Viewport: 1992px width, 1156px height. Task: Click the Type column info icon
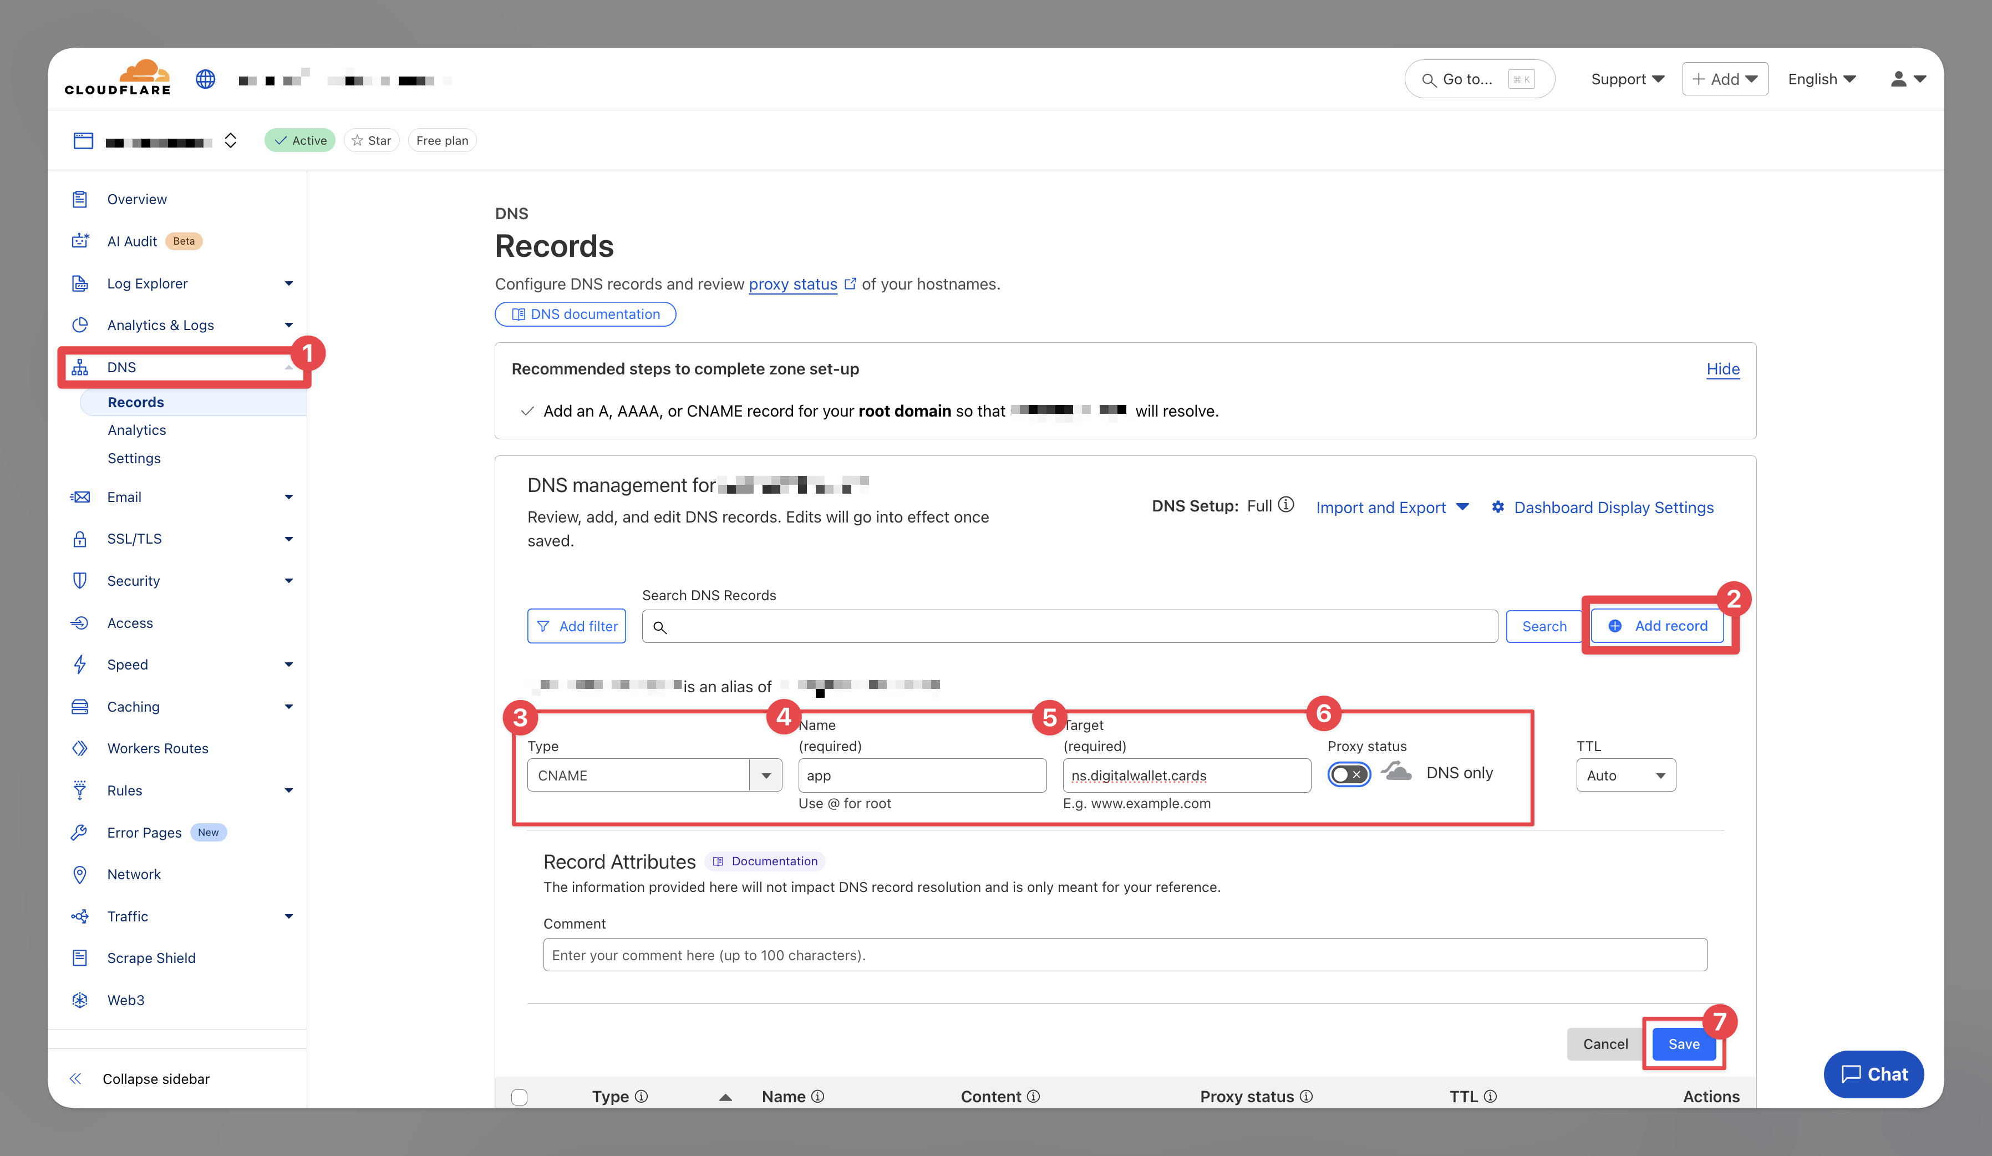point(642,1097)
